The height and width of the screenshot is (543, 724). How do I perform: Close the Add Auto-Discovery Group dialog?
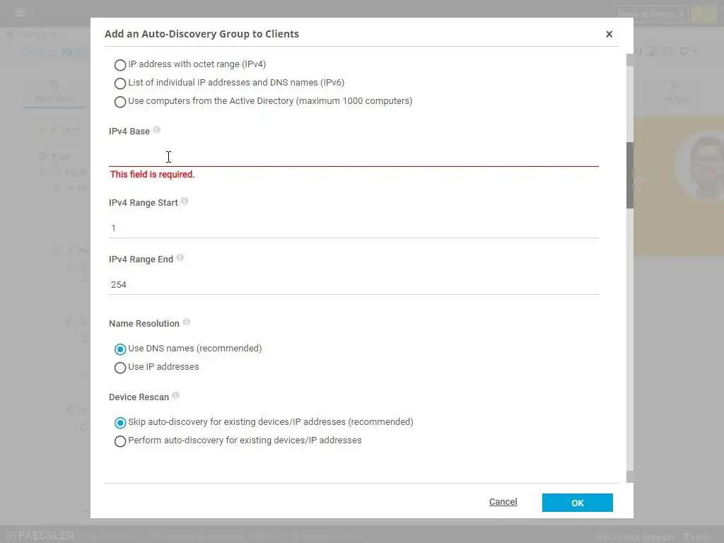609,34
